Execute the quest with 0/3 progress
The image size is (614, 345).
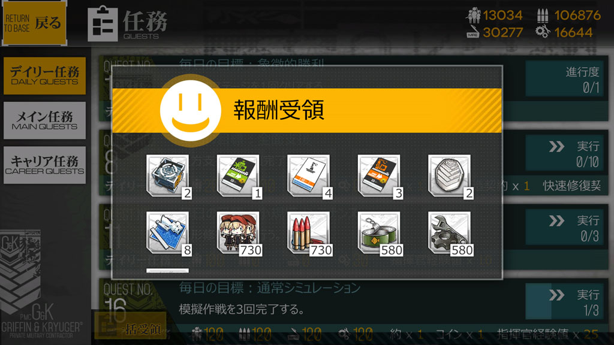point(564,228)
